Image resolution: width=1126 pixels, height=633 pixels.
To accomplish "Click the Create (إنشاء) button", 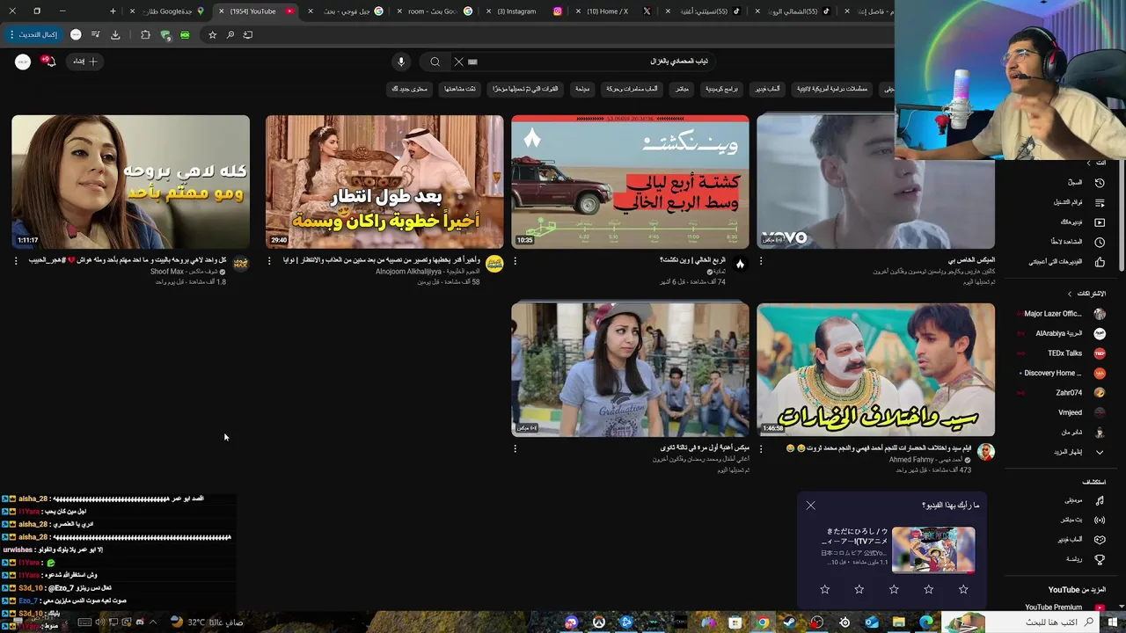I will [85, 62].
